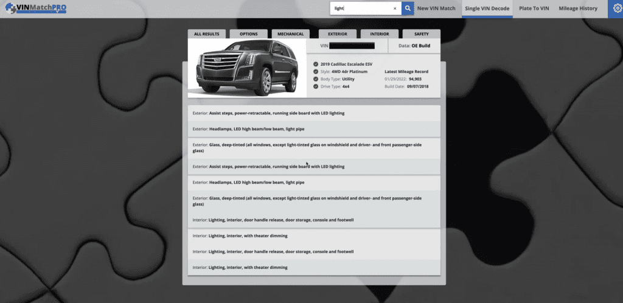Click Build Date 09/07/2018

pyautogui.click(x=406, y=86)
